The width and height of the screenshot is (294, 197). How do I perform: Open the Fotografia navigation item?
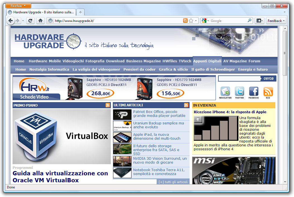pyautogui.click(x=95, y=61)
